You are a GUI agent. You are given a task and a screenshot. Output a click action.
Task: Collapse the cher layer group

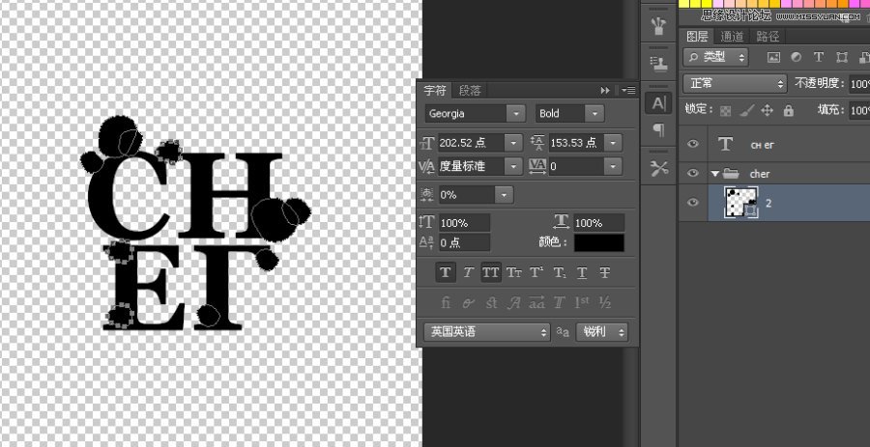[x=714, y=174]
